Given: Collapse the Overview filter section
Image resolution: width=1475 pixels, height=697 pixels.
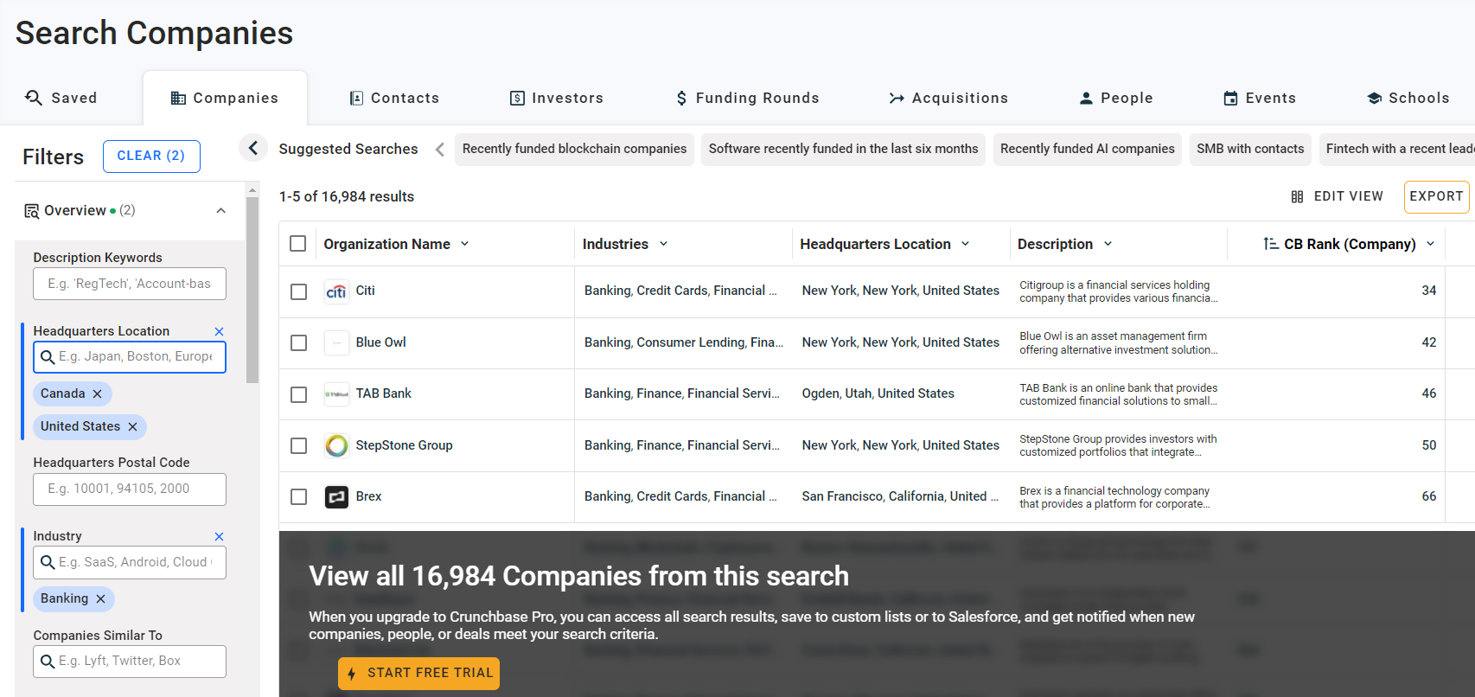Looking at the screenshot, I should coord(220,210).
